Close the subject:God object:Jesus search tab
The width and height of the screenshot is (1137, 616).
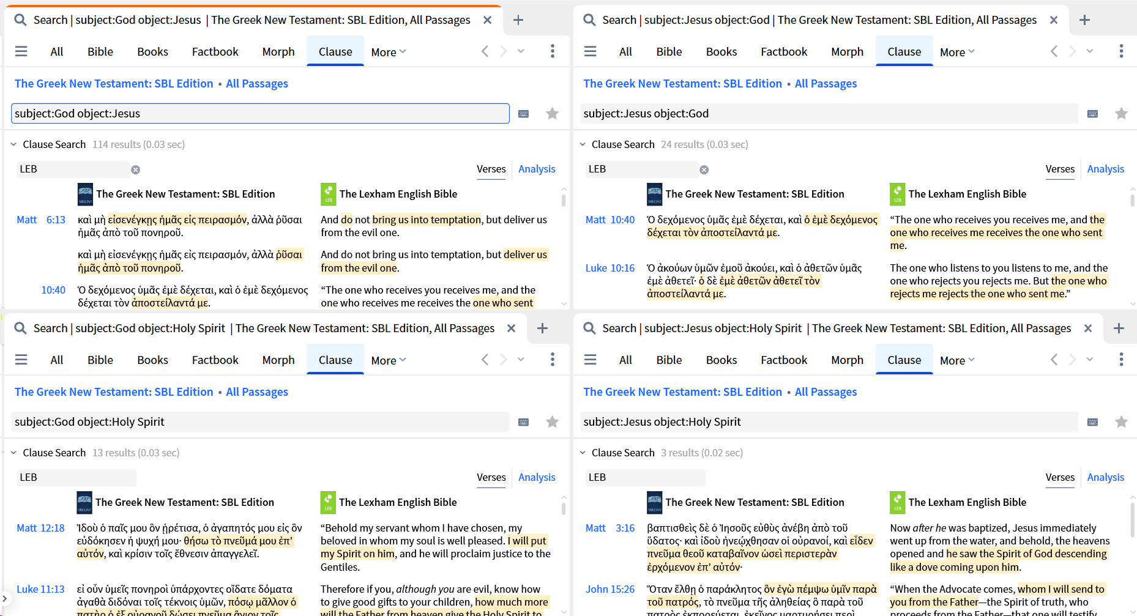488,20
